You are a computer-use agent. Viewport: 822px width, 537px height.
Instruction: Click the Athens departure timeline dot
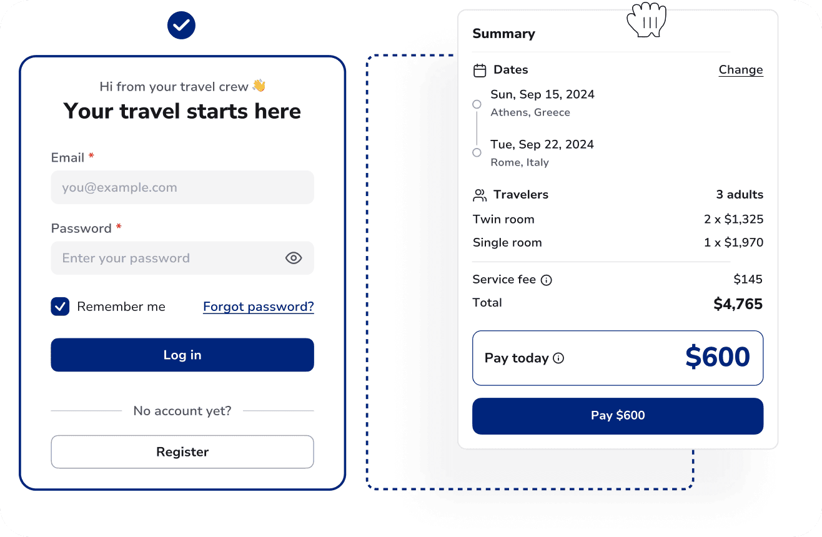click(477, 104)
